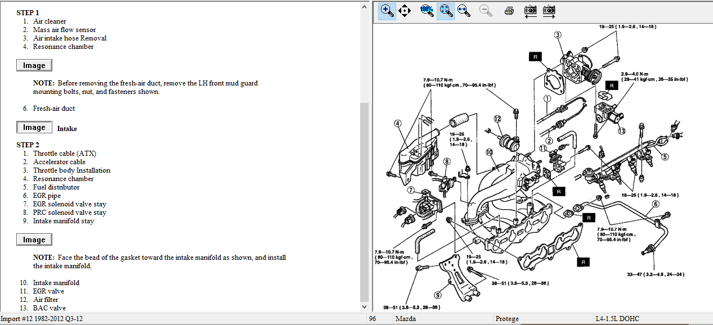This screenshot has height=325, width=713.
Task: Go to previous image camera icon
Action: point(530,11)
